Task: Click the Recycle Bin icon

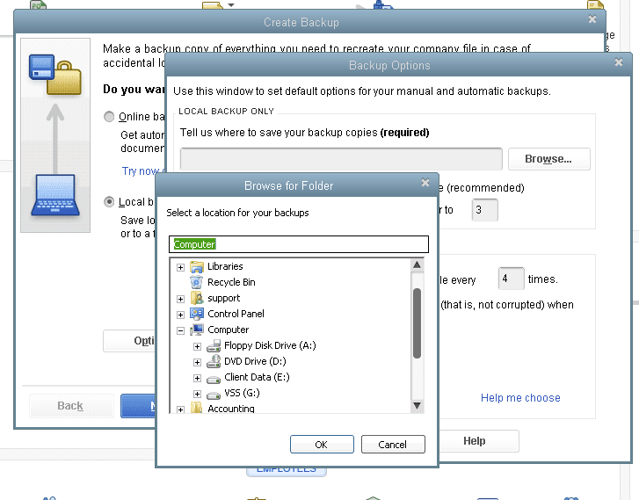Action: (197, 282)
